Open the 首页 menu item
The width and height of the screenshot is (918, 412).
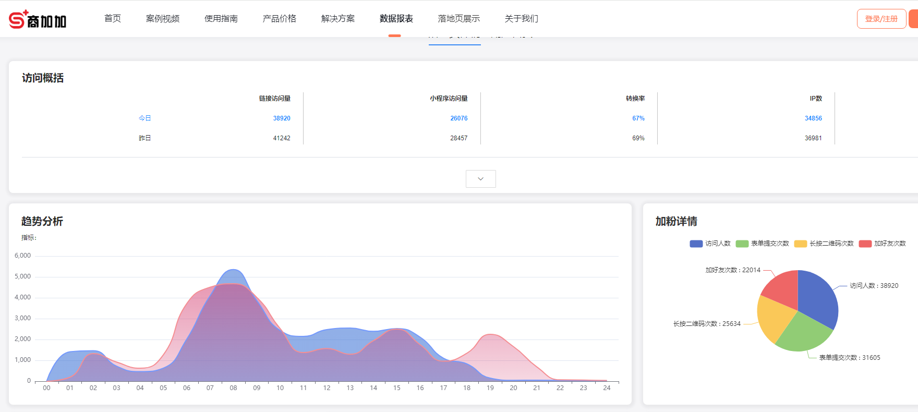(113, 19)
